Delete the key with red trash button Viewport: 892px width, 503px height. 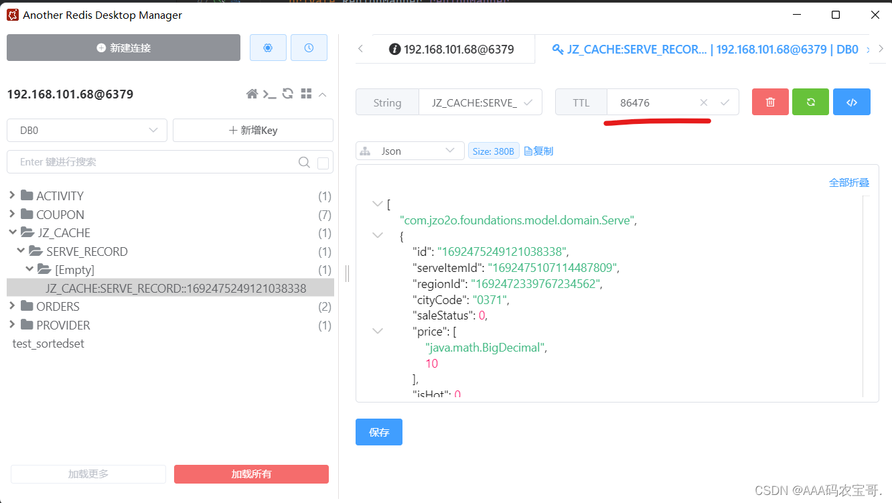click(x=770, y=102)
